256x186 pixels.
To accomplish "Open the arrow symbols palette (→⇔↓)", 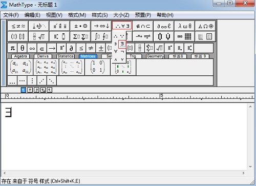I will 101,26.
